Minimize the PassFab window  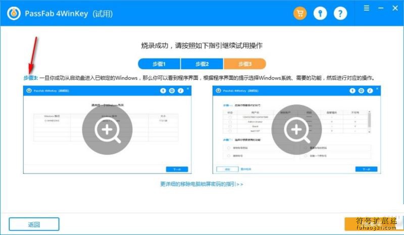tap(381, 8)
